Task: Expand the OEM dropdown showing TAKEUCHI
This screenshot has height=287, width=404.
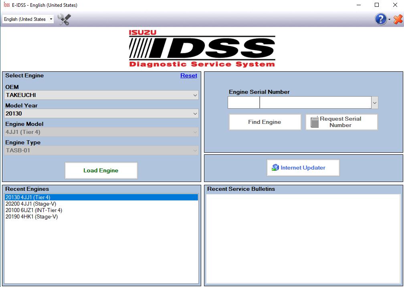Action: pyautogui.click(x=195, y=95)
